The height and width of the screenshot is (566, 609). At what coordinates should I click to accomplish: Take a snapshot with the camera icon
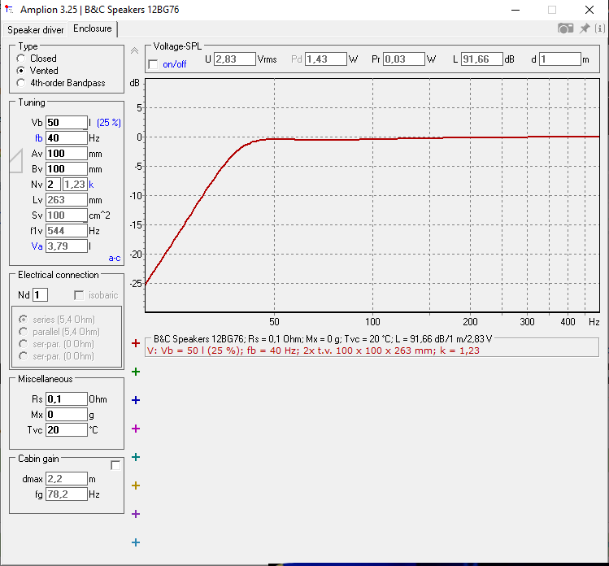[565, 28]
